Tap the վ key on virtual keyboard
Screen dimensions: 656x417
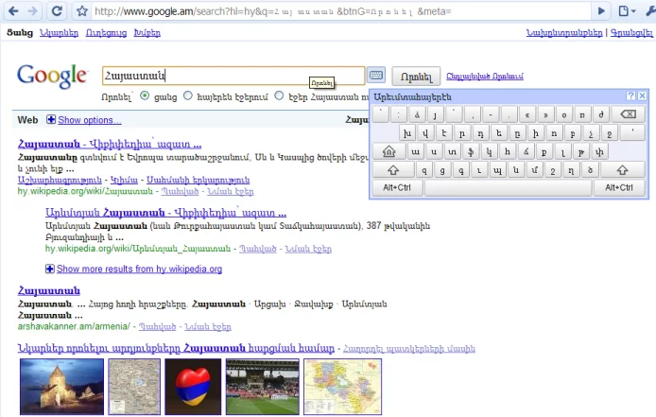click(x=425, y=133)
